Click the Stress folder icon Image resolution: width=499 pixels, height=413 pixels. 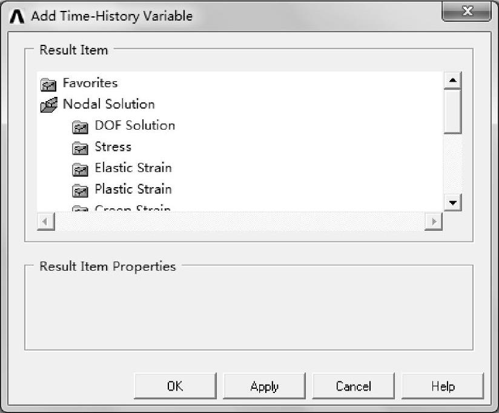pos(80,148)
